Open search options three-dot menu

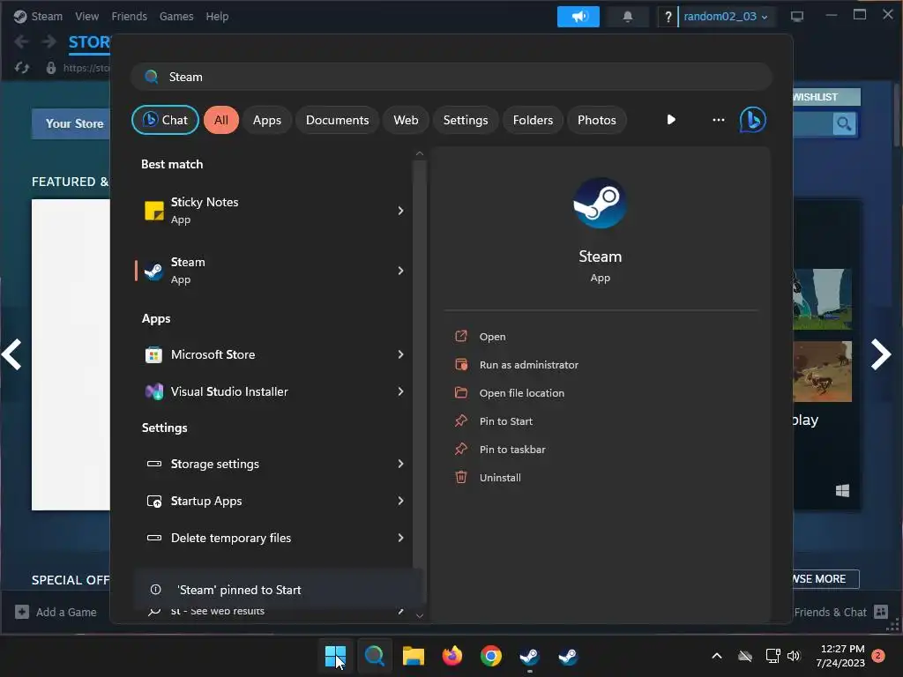[718, 120]
